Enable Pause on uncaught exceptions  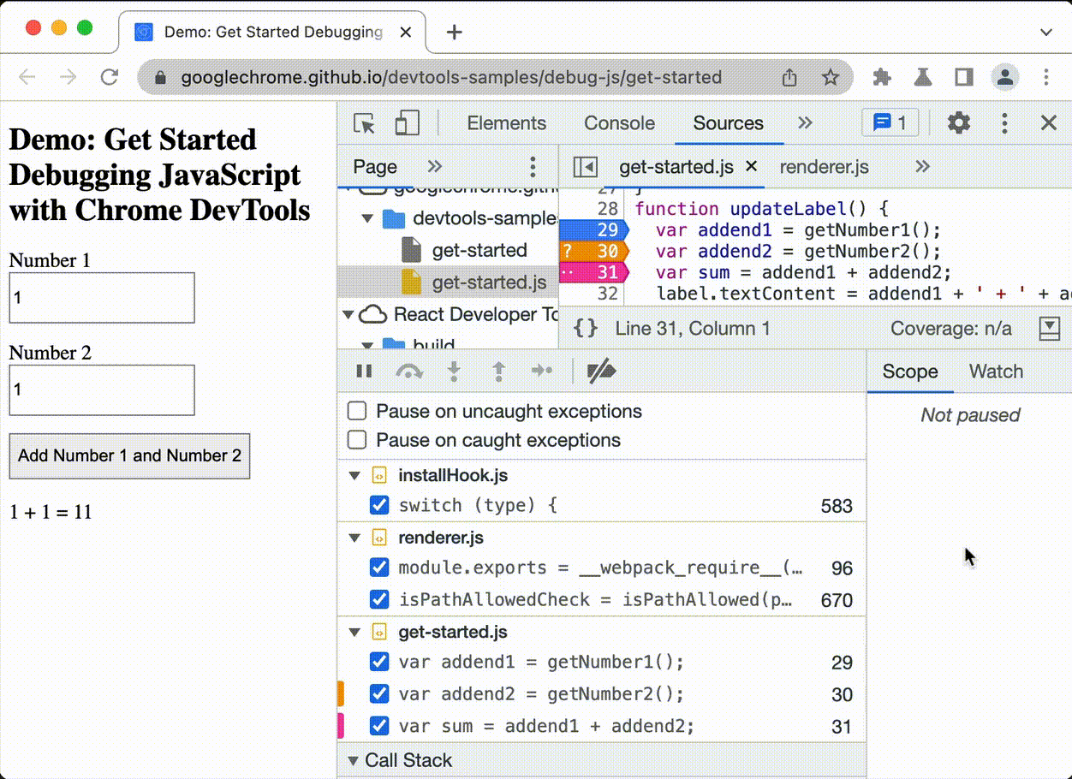pos(357,412)
